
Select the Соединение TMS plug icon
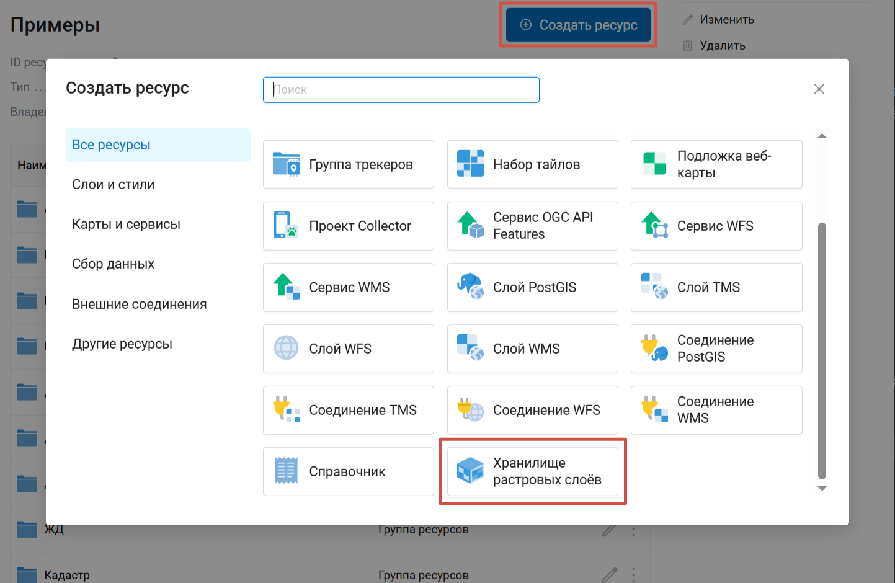pos(286,410)
